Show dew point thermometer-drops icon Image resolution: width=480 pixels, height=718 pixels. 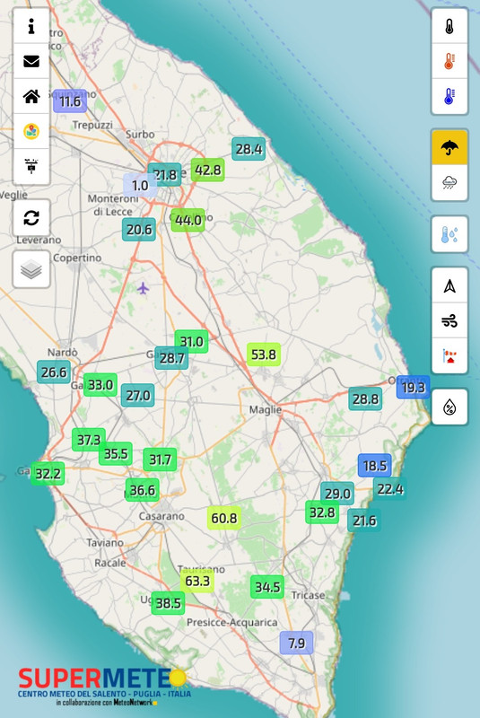click(449, 234)
